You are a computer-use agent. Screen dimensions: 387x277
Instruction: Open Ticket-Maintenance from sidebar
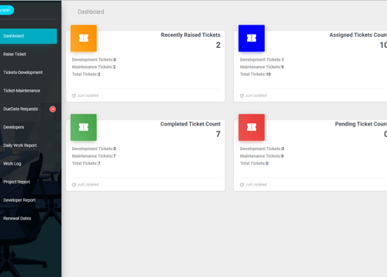point(22,91)
